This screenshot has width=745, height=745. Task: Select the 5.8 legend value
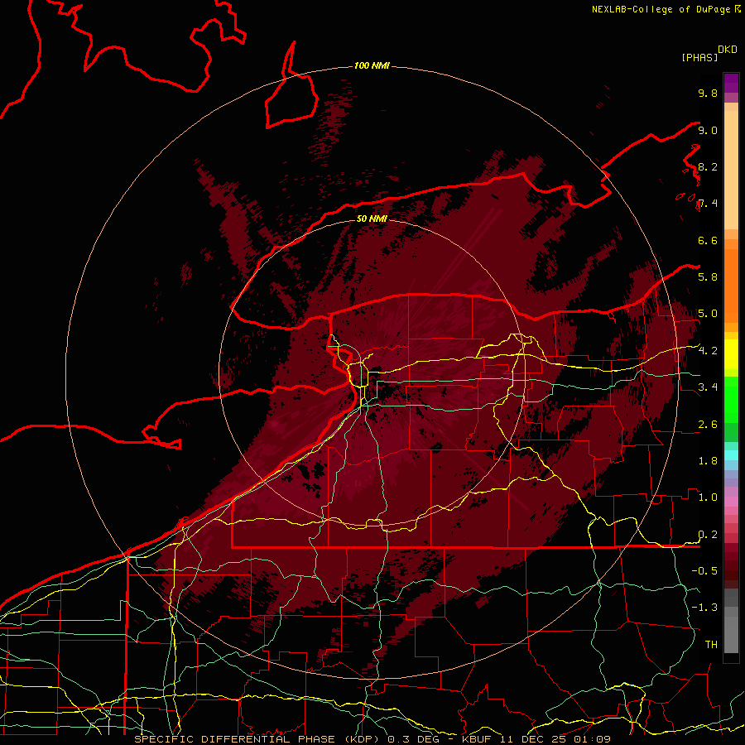(x=708, y=277)
